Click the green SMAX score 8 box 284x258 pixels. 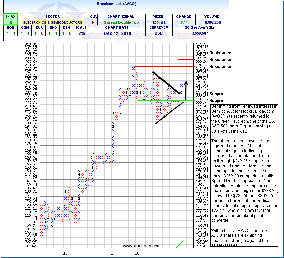click(11, 22)
